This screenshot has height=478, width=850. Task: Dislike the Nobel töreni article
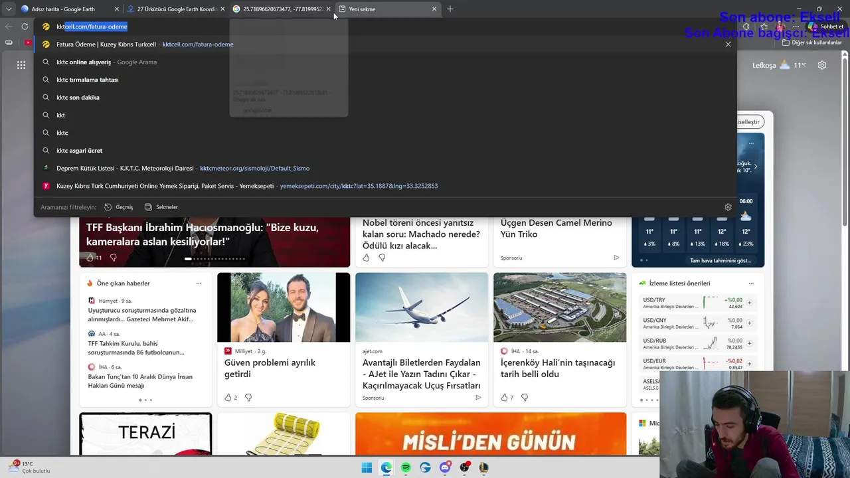[382, 258]
